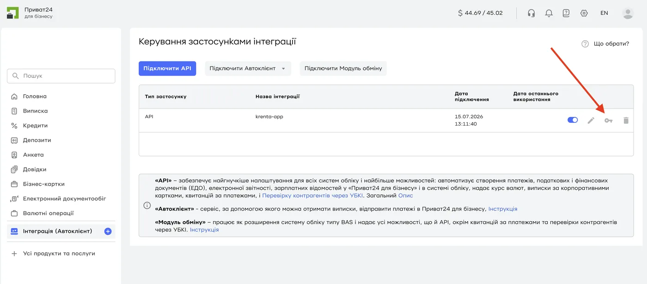The image size is (647, 284).
Task: Click the plus icon beside Інтеграція (Автоклієнт)
Action: pyautogui.click(x=108, y=231)
